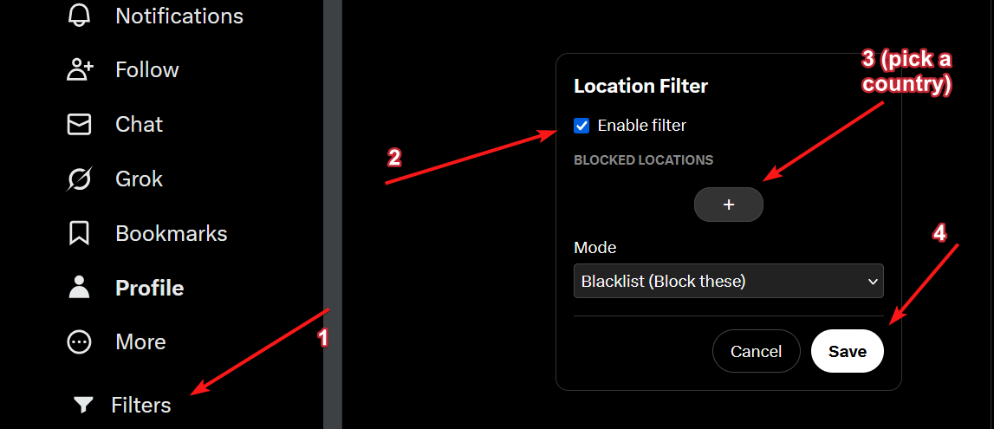
Task: Click the Mode dropdown chevron arrow
Action: [x=872, y=281]
